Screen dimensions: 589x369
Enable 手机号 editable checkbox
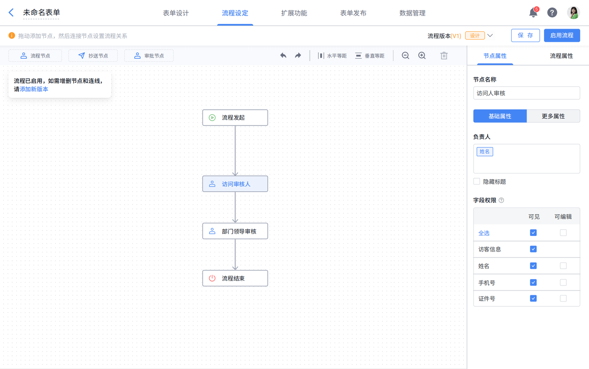tap(563, 282)
